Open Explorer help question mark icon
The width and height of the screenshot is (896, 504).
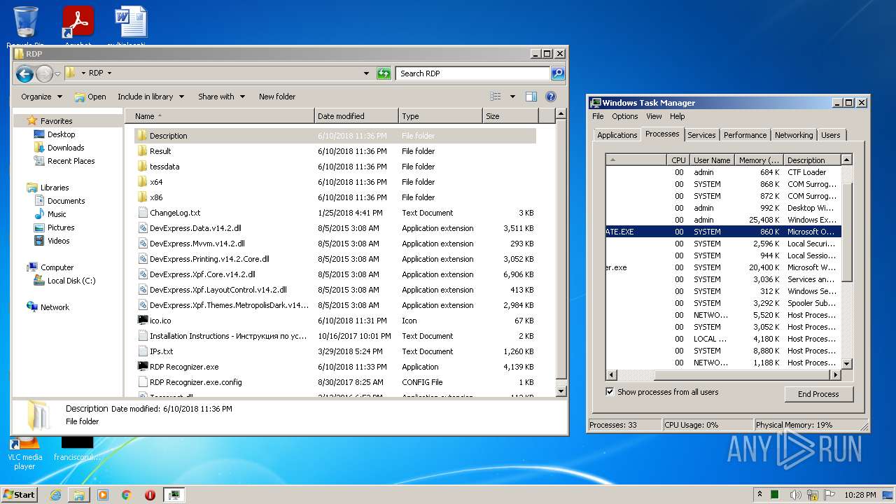551,97
